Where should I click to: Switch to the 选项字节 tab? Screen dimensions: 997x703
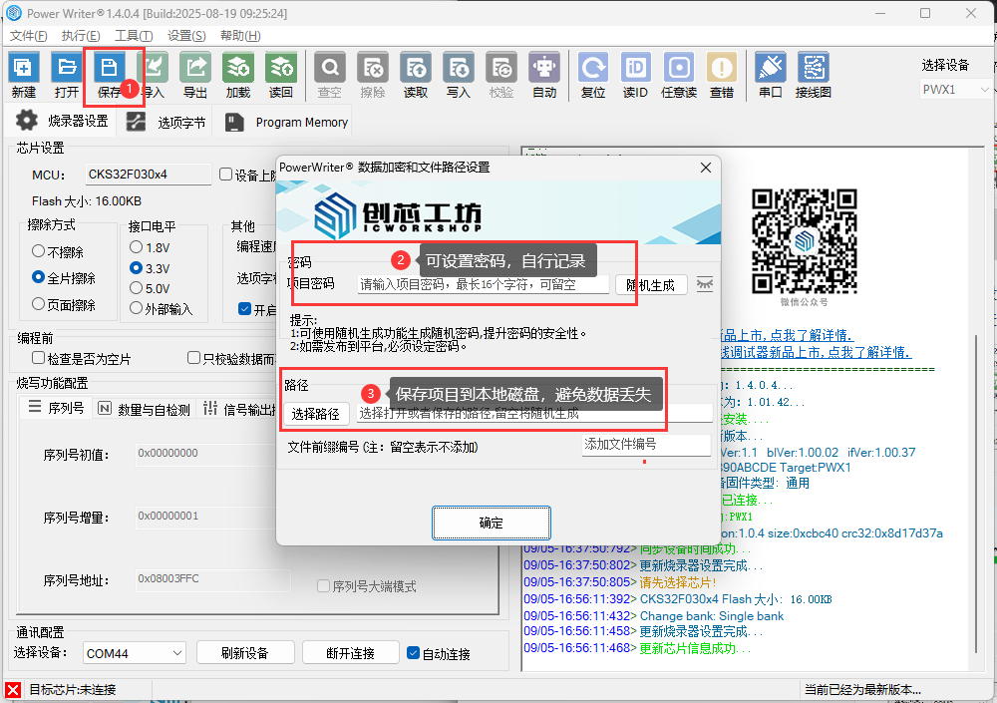[166, 122]
